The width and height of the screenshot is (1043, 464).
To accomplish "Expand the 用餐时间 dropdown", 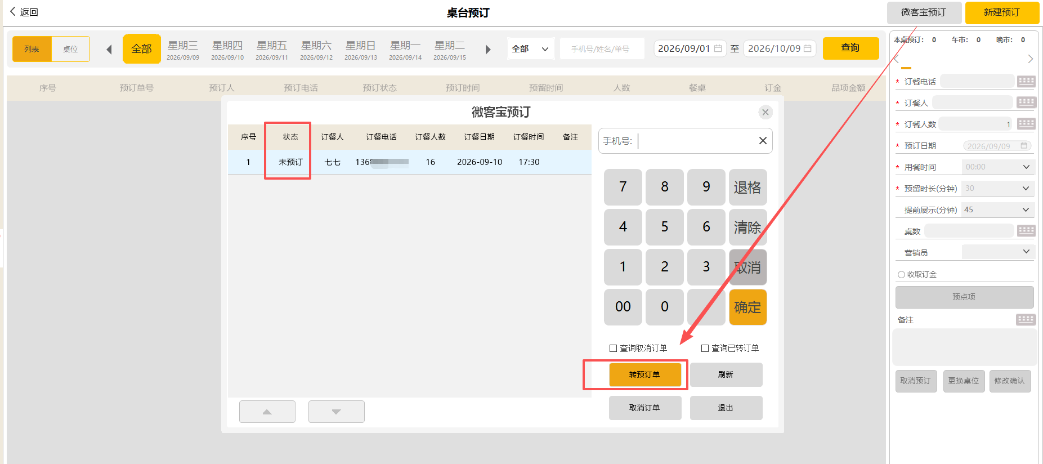I will 997,167.
